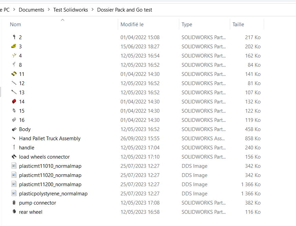The width and height of the screenshot is (296, 226).
Task: Select the plasticmt11010_normalmap DDS image icon
Action: 14,166
